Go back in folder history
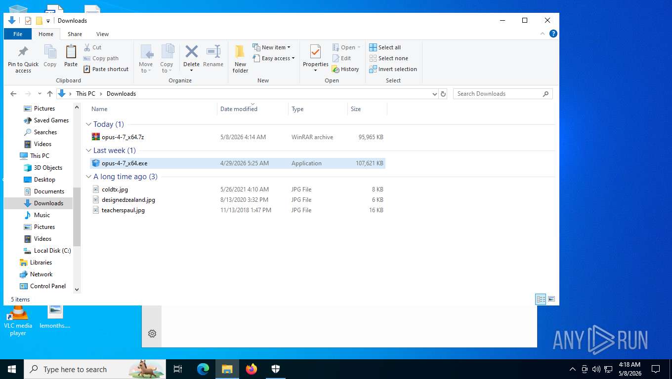672x379 pixels. click(13, 94)
